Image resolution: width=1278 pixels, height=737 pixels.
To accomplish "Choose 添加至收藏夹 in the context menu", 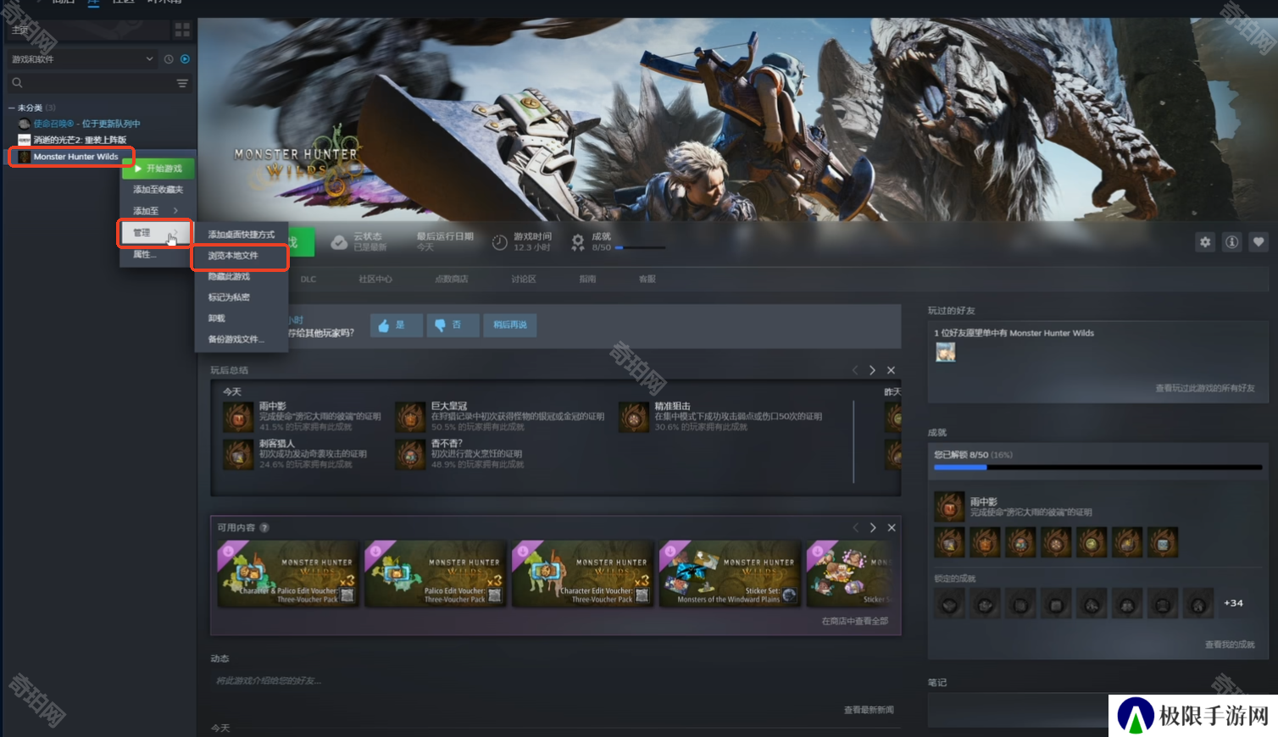I will coord(158,190).
